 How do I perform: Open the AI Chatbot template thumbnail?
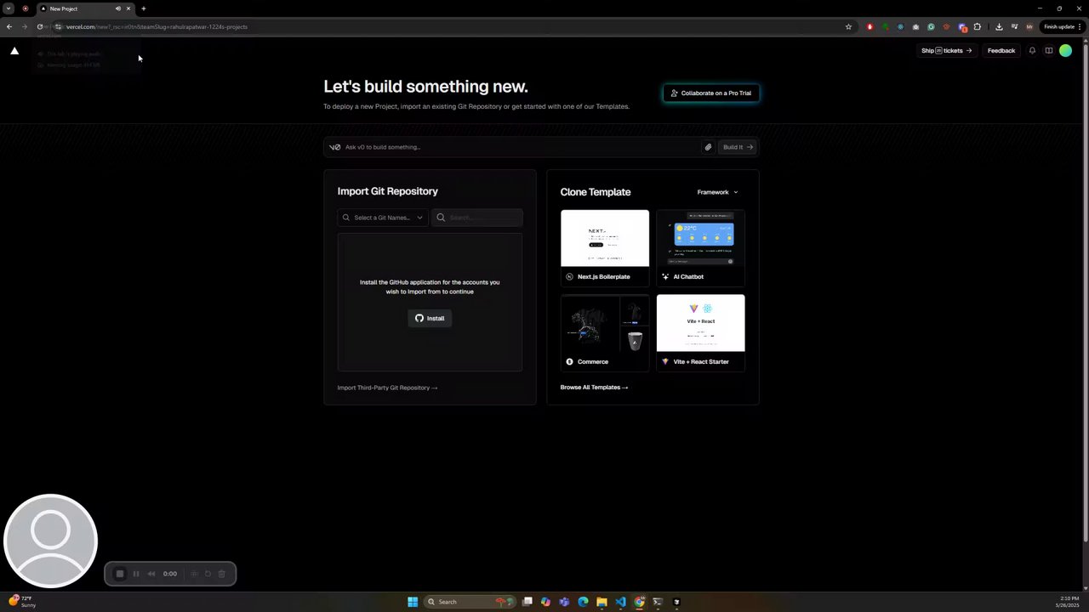pos(700,239)
